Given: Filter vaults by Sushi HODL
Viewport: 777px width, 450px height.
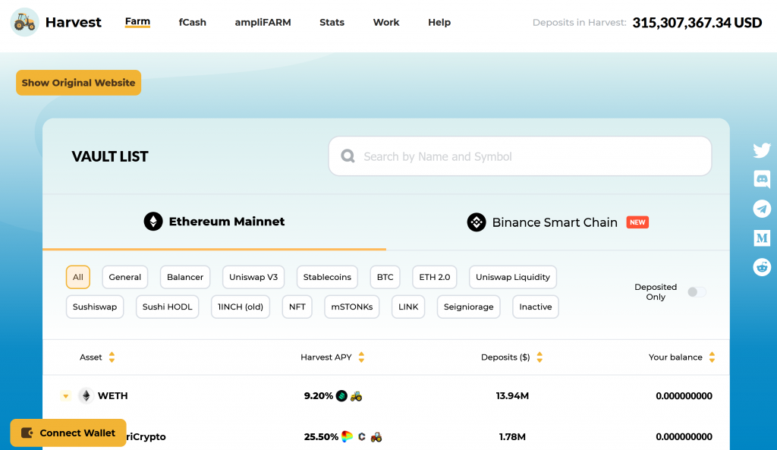Looking at the screenshot, I should click(167, 307).
